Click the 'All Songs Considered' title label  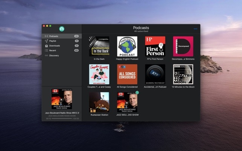click(127, 87)
